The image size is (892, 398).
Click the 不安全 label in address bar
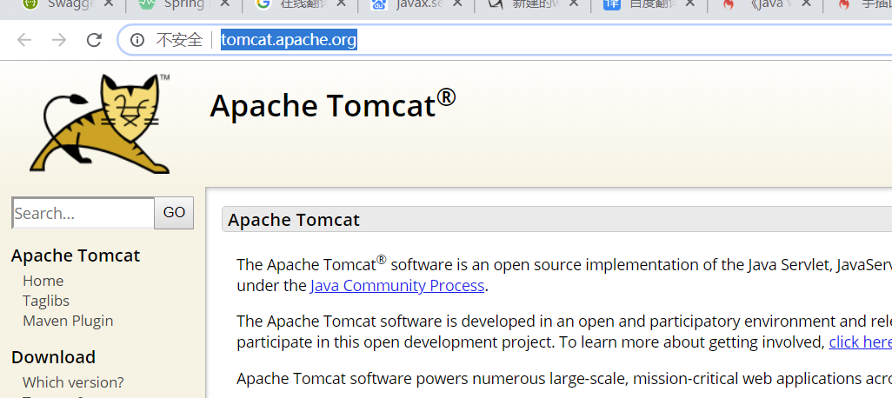click(179, 40)
